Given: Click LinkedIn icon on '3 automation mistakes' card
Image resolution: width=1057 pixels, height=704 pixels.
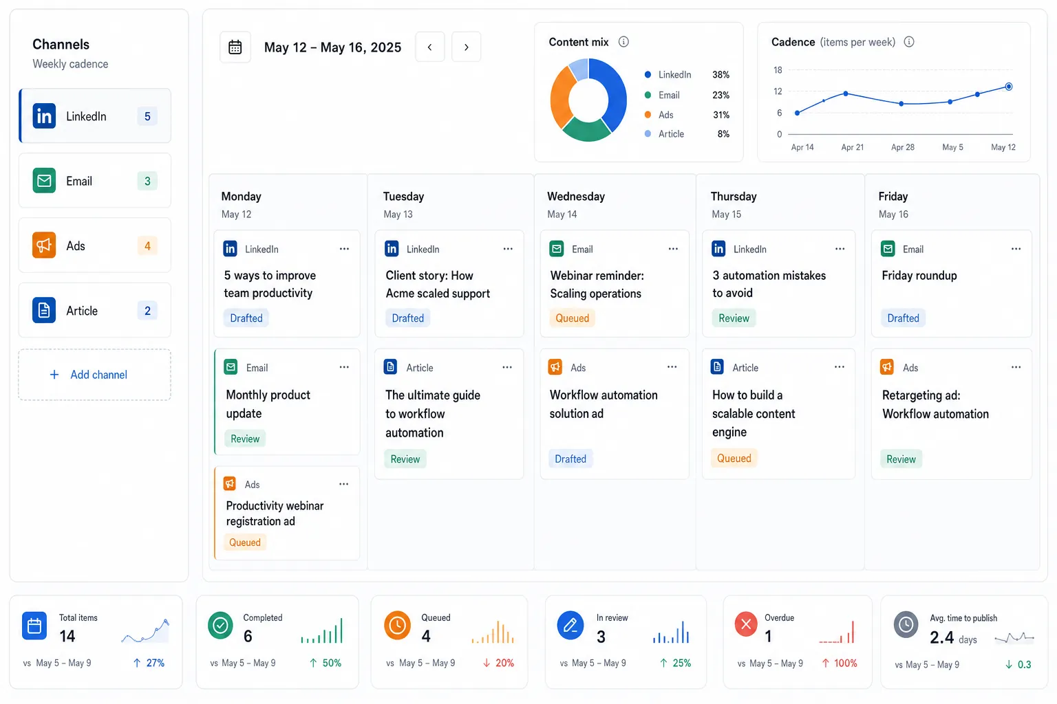Looking at the screenshot, I should click(x=718, y=249).
